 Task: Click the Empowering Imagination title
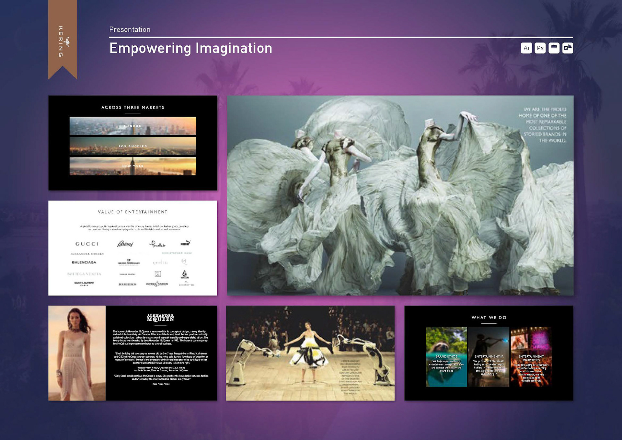click(x=190, y=48)
